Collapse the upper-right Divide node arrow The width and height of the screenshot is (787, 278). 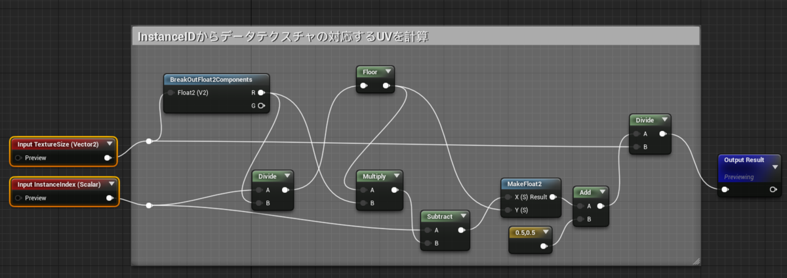(x=664, y=120)
